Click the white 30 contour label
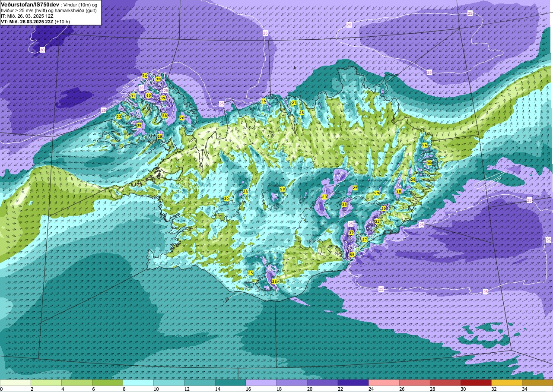 pos(42,50)
